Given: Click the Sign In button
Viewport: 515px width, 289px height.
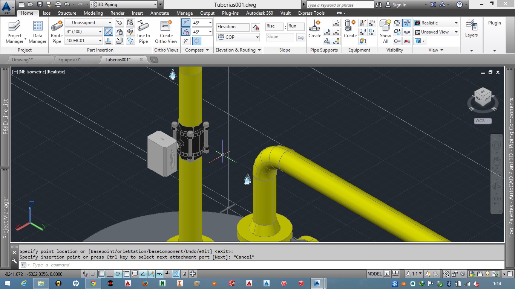Looking at the screenshot, I should point(396,5).
